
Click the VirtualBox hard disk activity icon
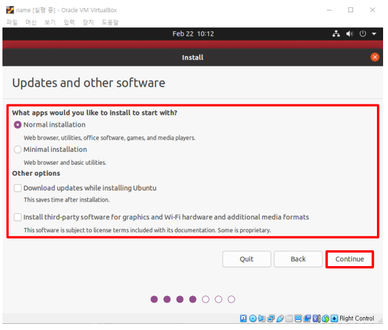click(x=243, y=318)
